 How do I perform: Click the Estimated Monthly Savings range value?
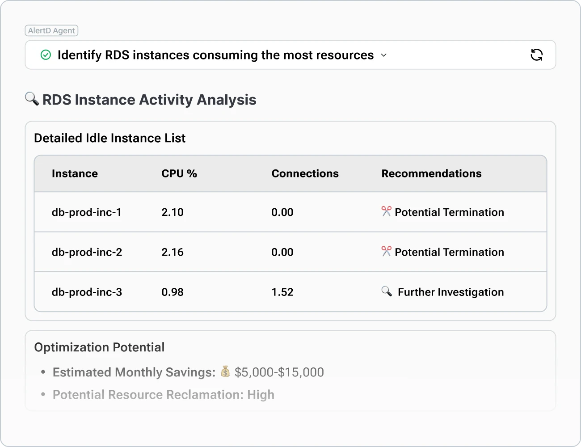279,372
